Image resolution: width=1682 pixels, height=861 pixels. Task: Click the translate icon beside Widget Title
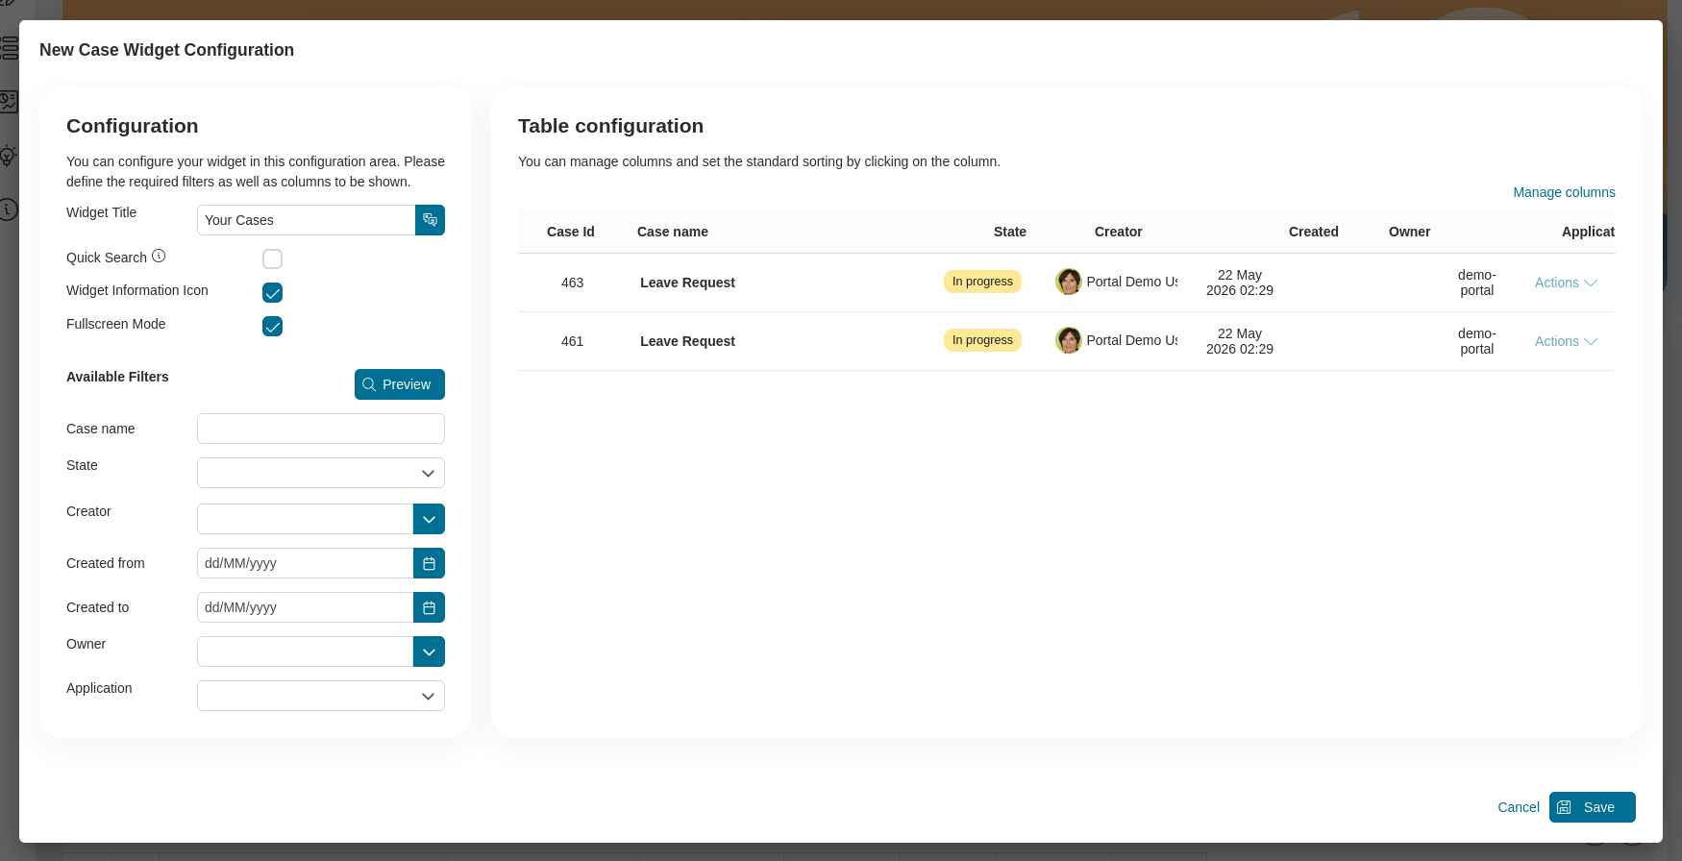point(430,220)
